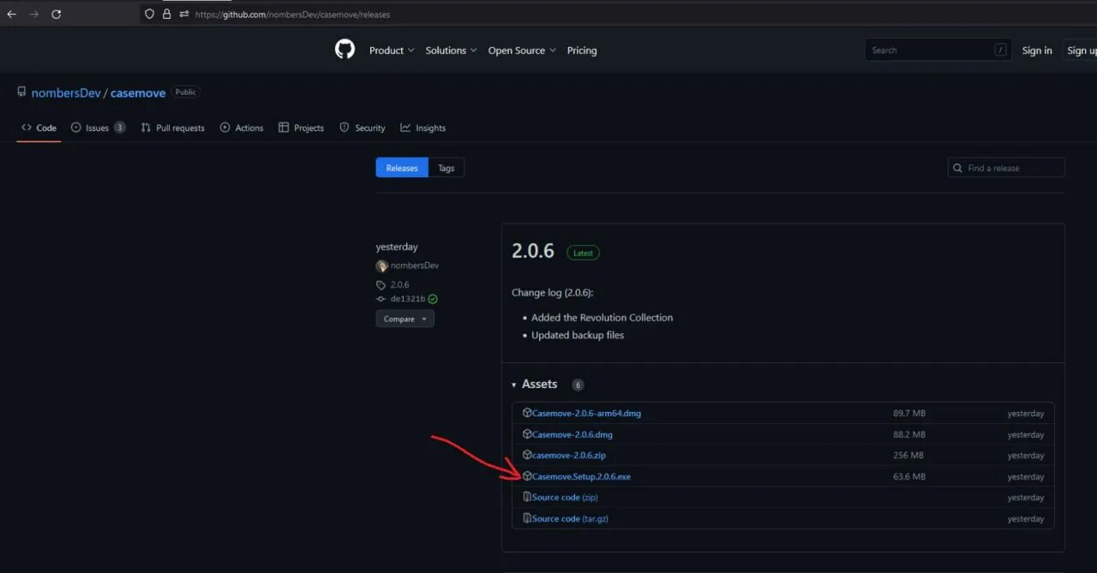The image size is (1097, 573).
Task: Click the green verified check near de1321b
Action: (x=433, y=299)
